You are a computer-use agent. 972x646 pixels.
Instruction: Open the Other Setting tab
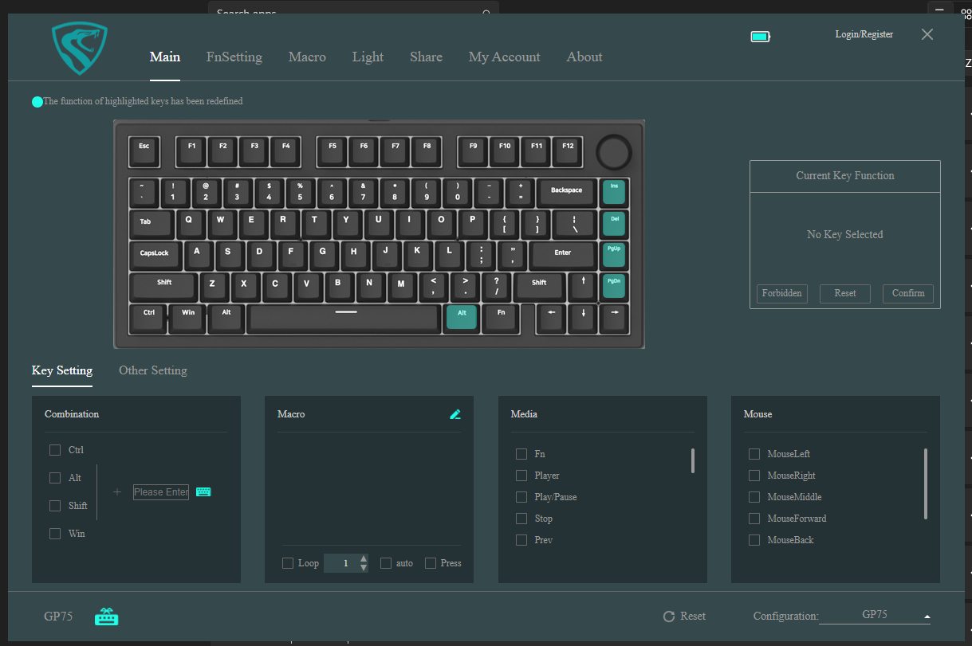[x=153, y=370]
